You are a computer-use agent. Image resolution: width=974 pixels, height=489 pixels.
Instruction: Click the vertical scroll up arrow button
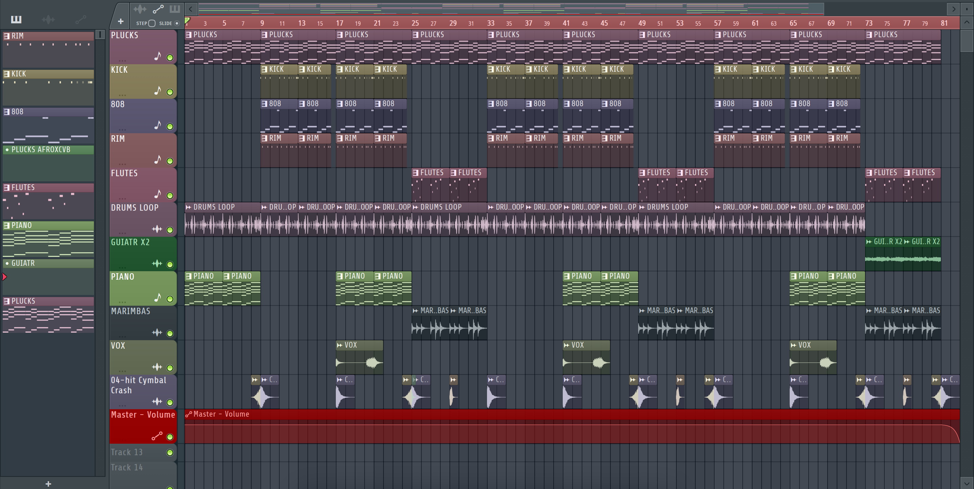(x=967, y=22)
